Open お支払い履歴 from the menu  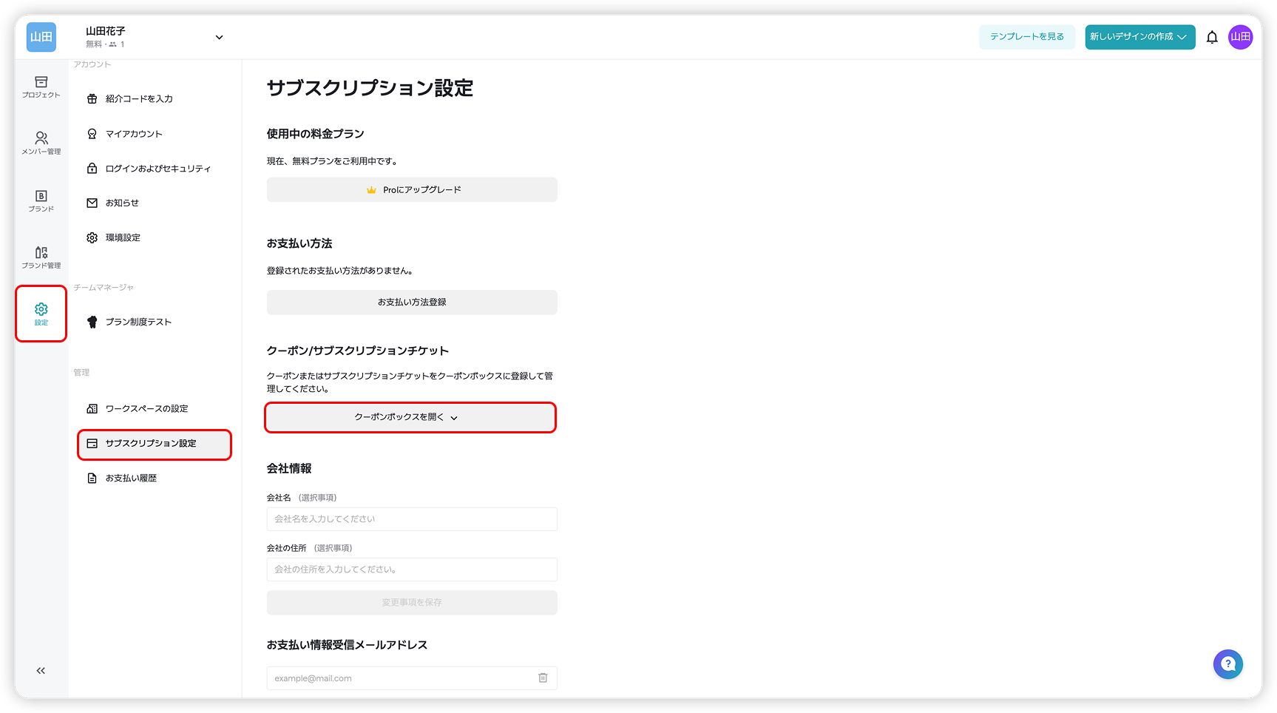coord(131,478)
